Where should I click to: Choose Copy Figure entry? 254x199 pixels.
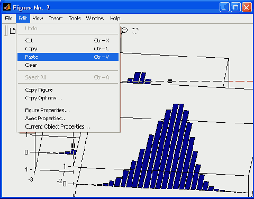68,89
